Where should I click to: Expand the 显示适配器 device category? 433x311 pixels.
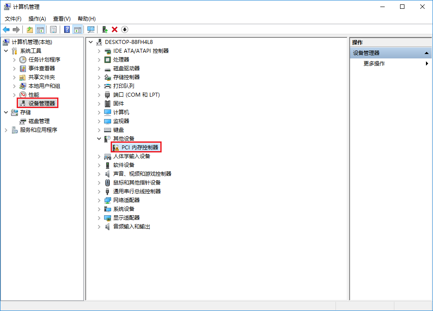point(99,218)
